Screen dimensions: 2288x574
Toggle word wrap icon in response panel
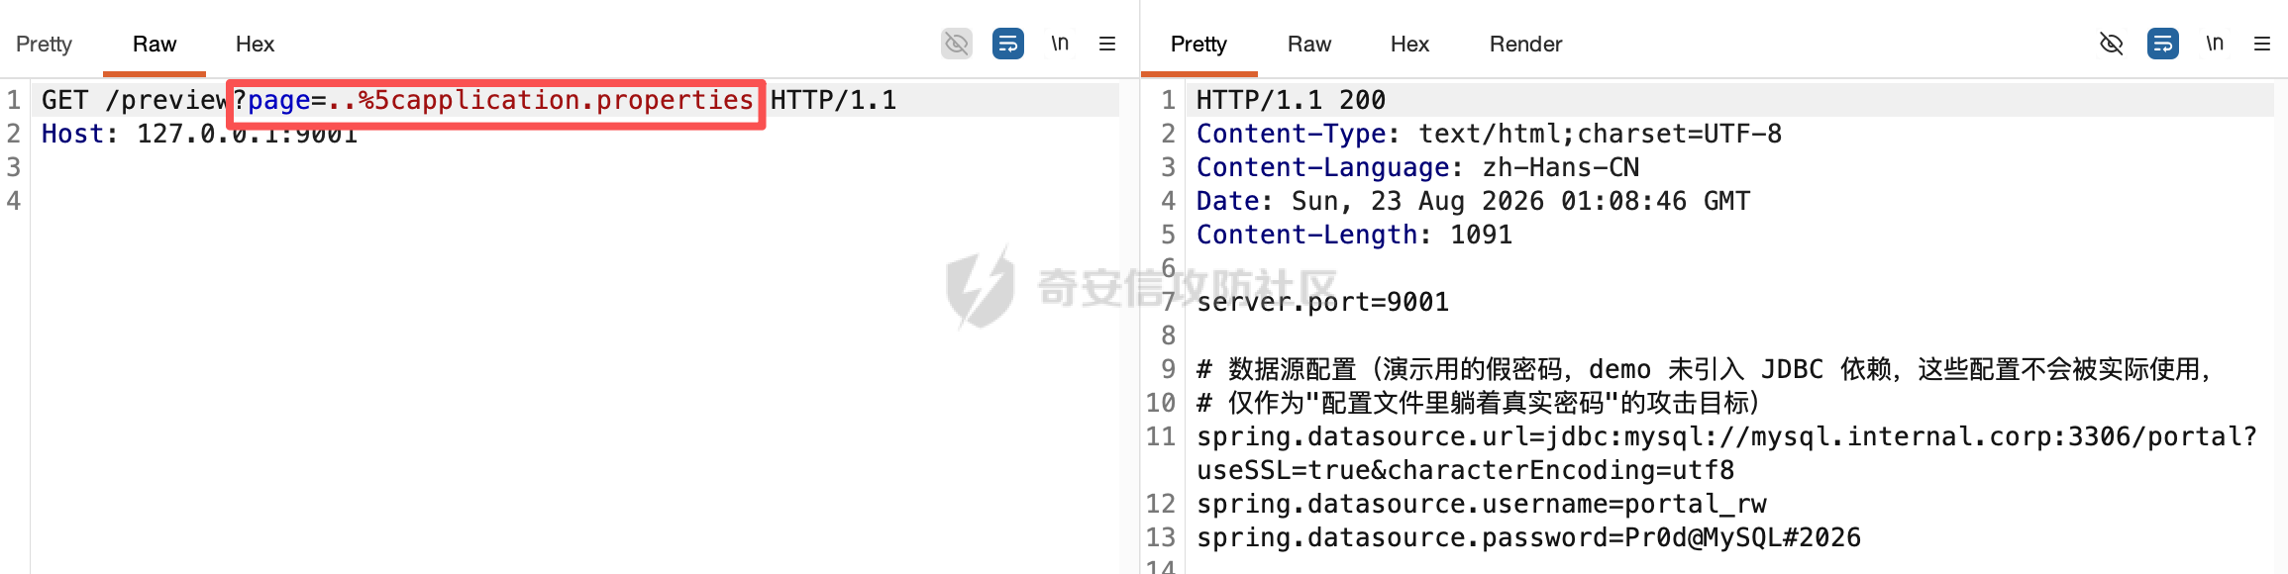coord(2163,44)
